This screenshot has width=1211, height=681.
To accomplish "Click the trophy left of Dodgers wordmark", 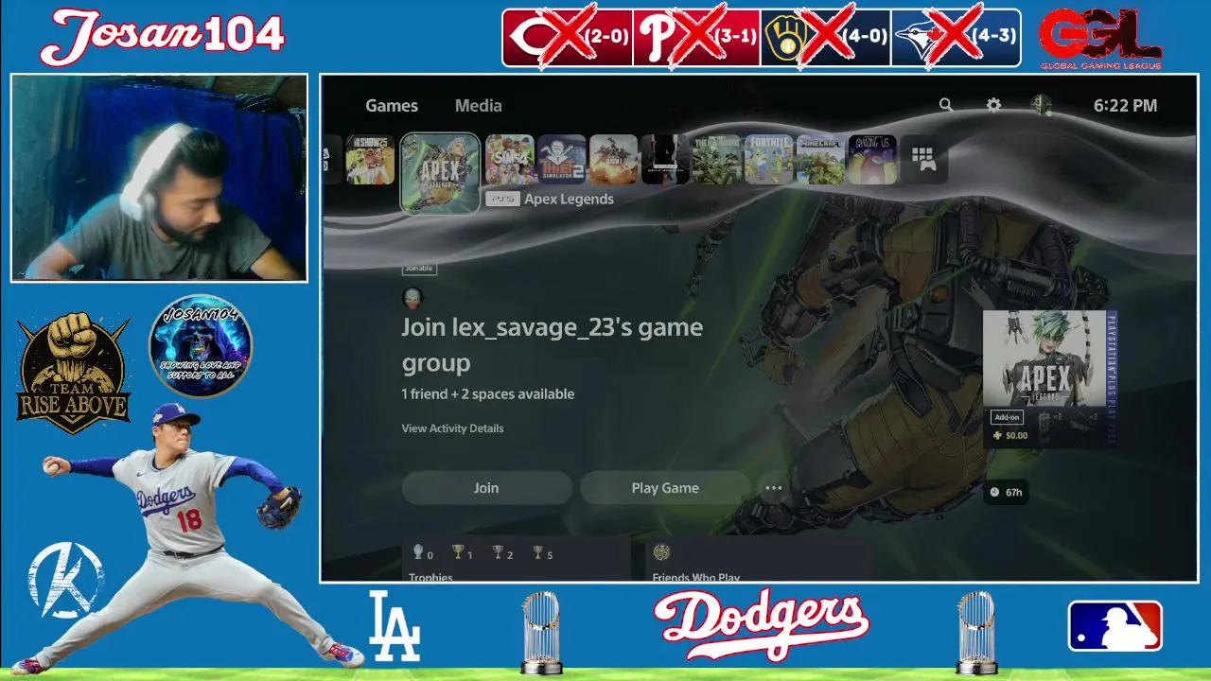I will pyautogui.click(x=540, y=631).
